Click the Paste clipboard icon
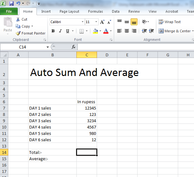The height and width of the screenshot is (177, 194). pyautogui.click(x=8, y=22)
